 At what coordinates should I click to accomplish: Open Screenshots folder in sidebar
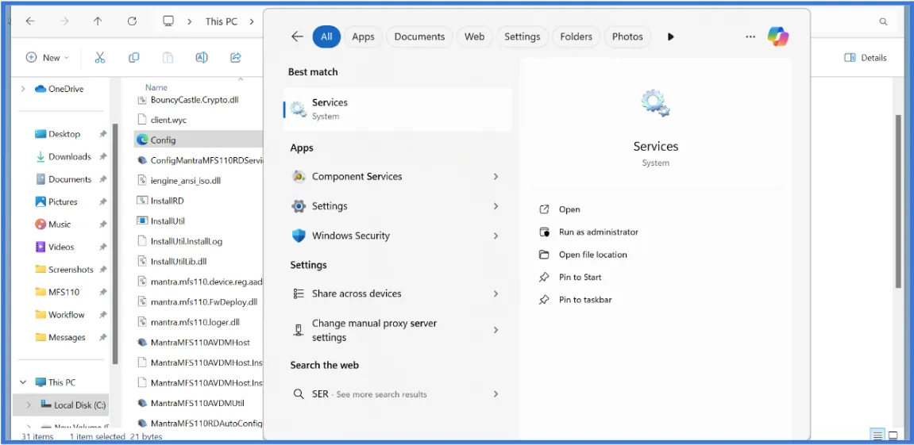(71, 270)
